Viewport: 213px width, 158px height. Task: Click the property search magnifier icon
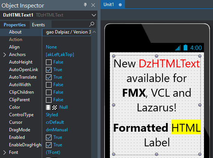92,24
